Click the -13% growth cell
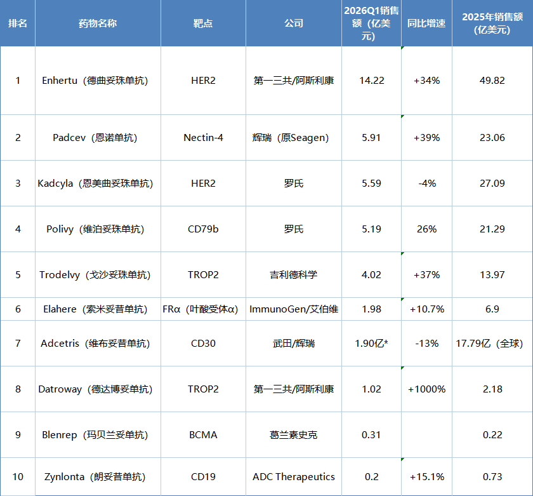This screenshot has width=533, height=496. pos(426,343)
